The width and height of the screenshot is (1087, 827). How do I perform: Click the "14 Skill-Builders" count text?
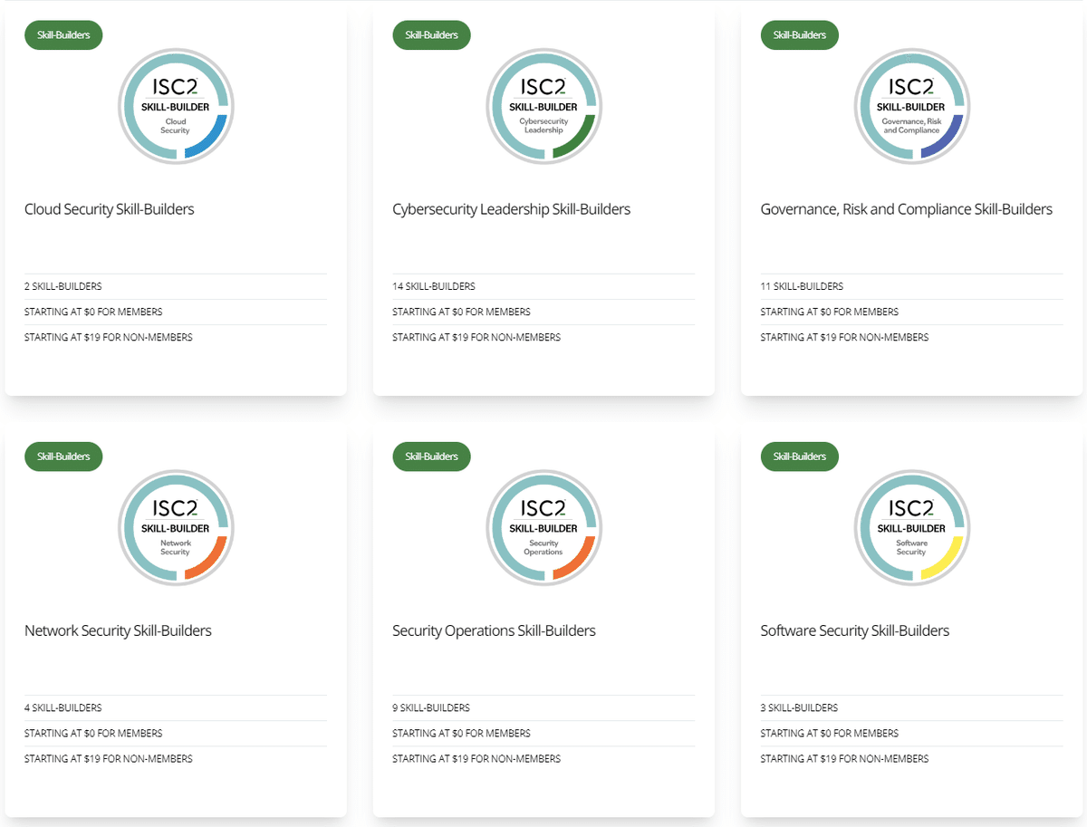tap(434, 286)
